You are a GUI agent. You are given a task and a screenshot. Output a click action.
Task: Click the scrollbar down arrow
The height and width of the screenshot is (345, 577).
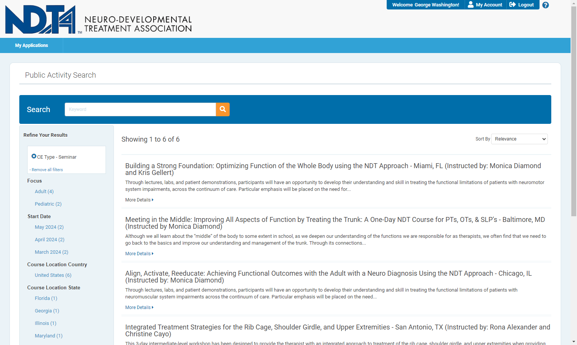[x=574, y=342]
